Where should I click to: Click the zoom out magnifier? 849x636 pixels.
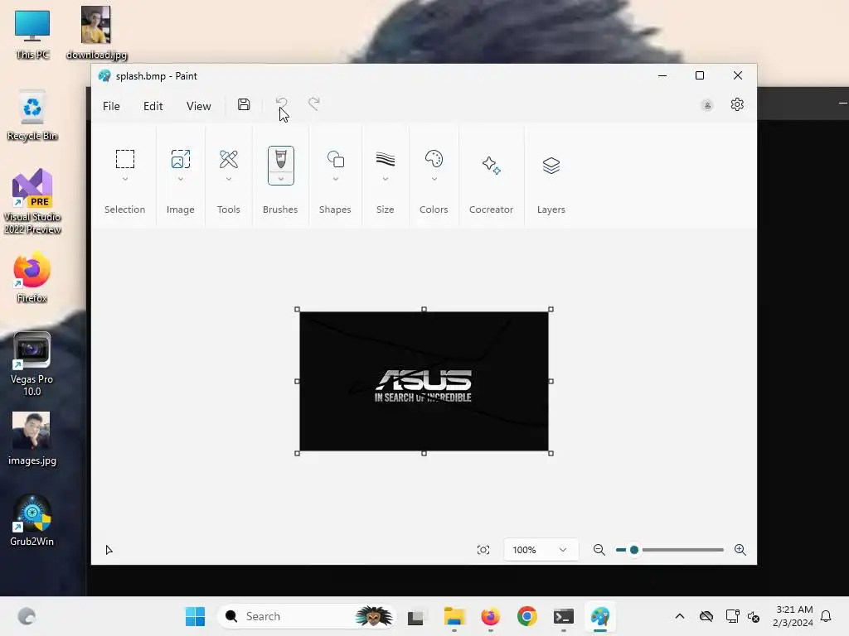click(x=599, y=550)
